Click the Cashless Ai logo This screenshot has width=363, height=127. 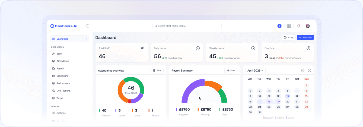click(x=64, y=26)
